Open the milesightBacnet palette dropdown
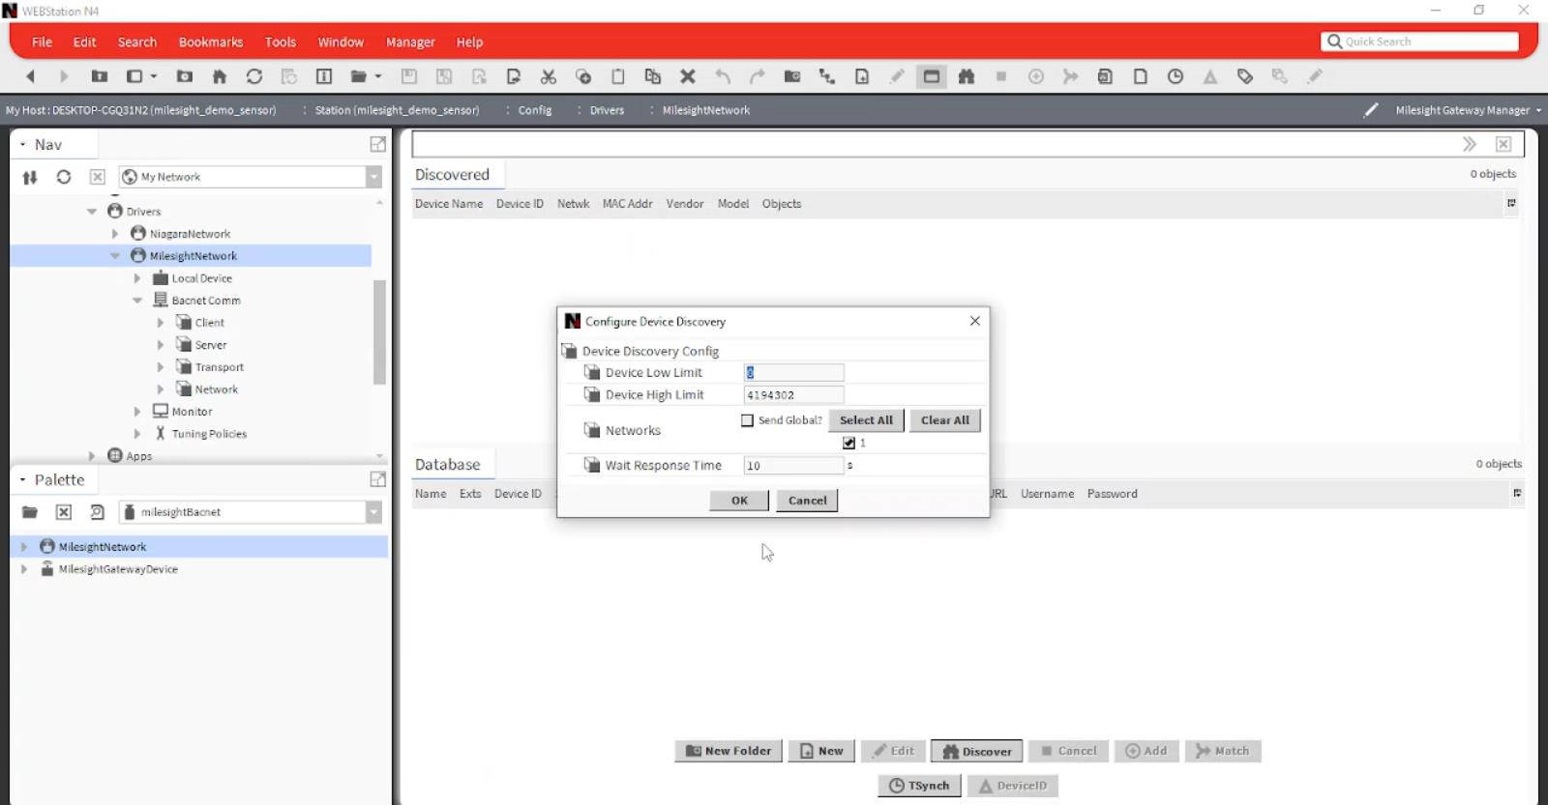The width and height of the screenshot is (1548, 805). (373, 512)
